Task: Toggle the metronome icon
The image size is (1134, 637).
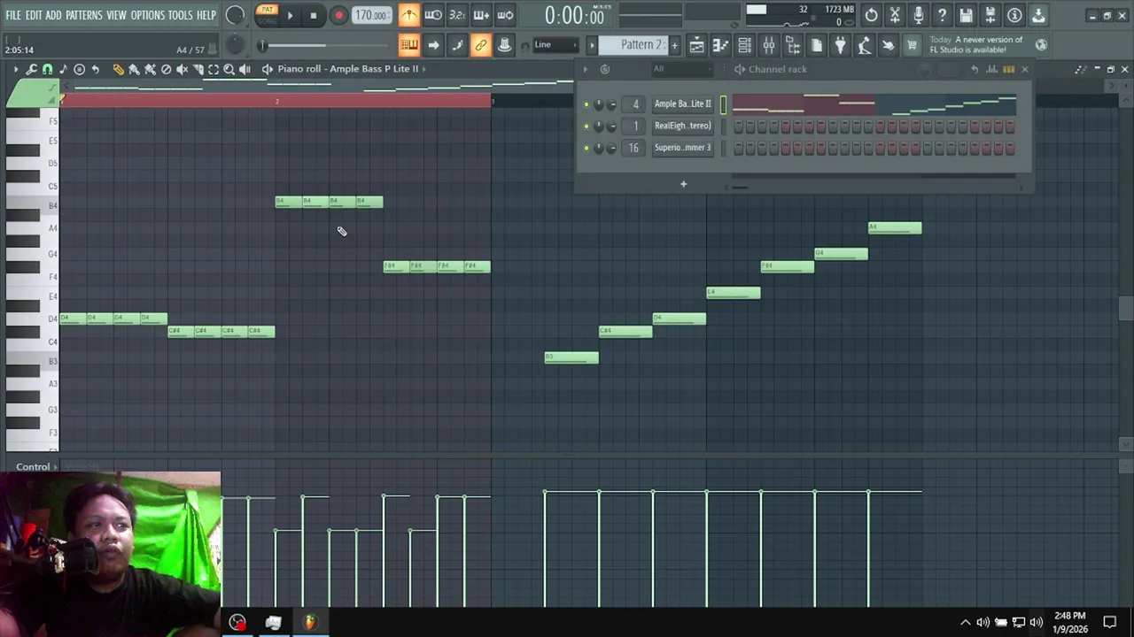Action: coord(408,15)
